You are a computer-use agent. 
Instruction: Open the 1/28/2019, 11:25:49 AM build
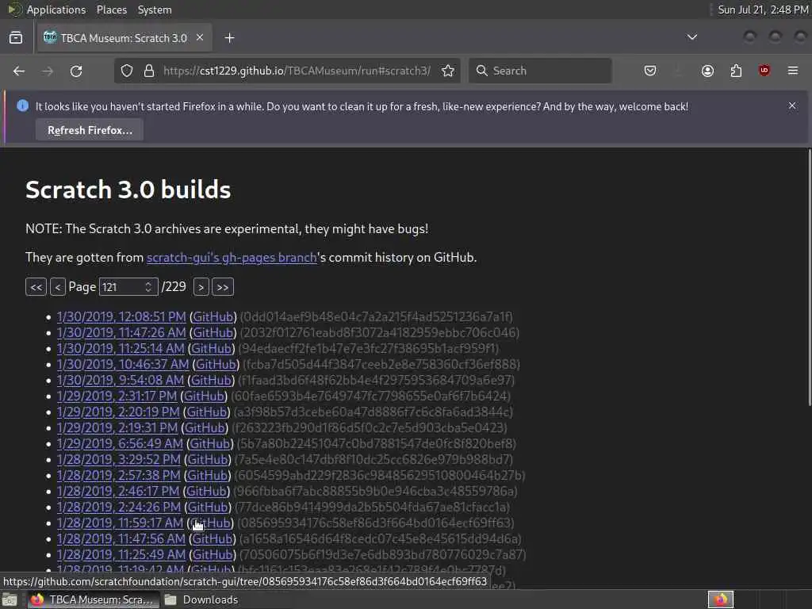[121, 554]
